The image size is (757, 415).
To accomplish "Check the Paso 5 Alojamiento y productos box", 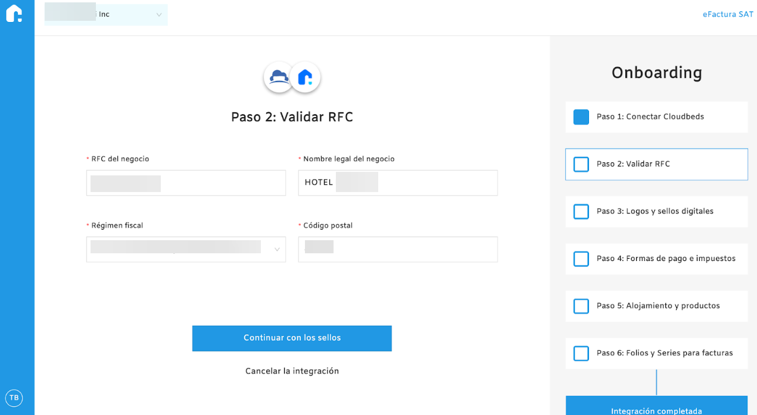I will 581,306.
